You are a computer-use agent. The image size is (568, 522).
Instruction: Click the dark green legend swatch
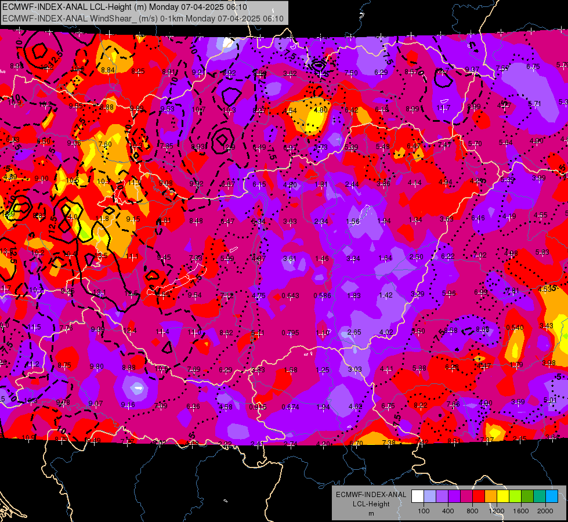click(x=527, y=496)
